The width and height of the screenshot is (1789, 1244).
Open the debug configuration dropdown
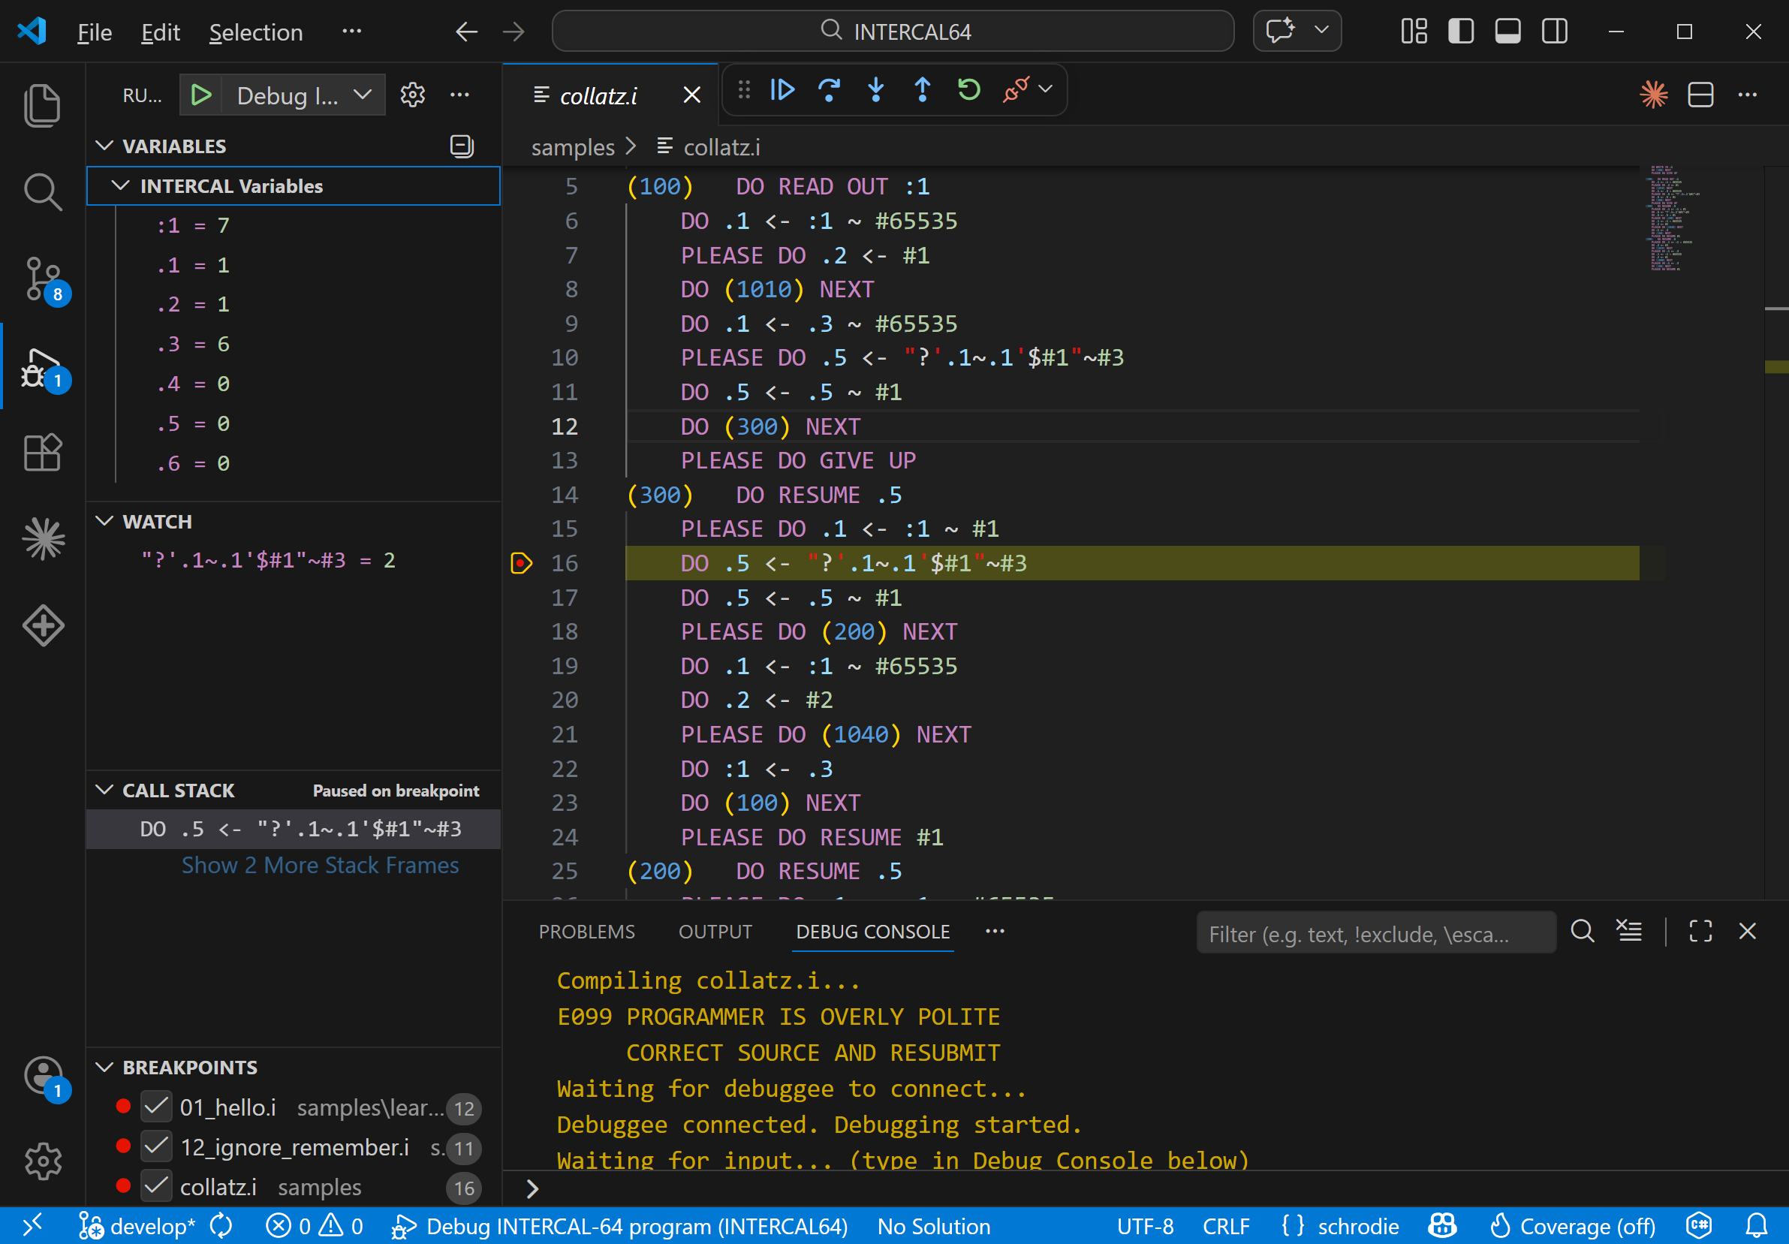point(363,95)
